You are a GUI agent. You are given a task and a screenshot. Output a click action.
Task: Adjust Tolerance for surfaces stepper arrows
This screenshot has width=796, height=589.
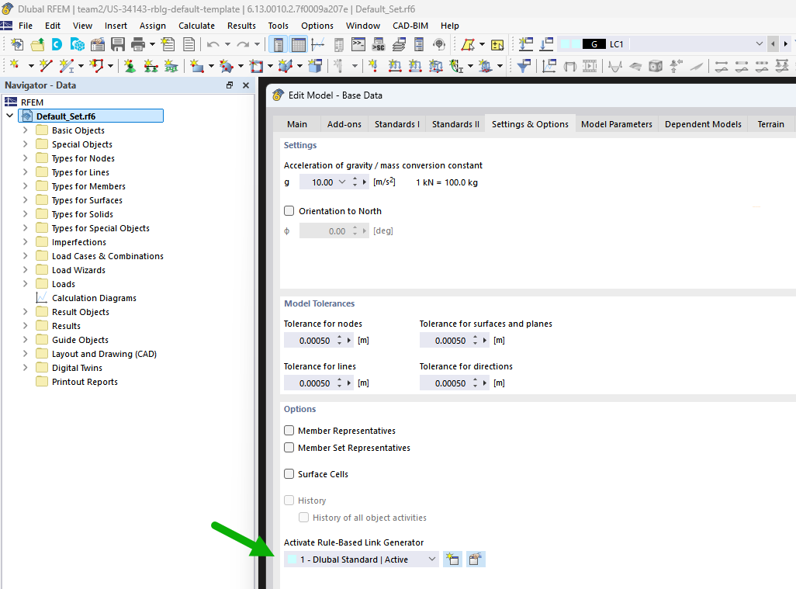point(475,340)
